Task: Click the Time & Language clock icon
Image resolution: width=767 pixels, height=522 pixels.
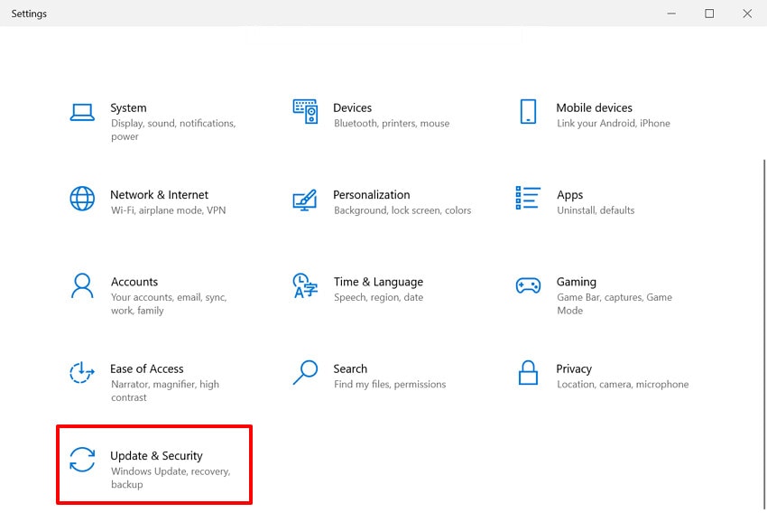Action: [305, 284]
